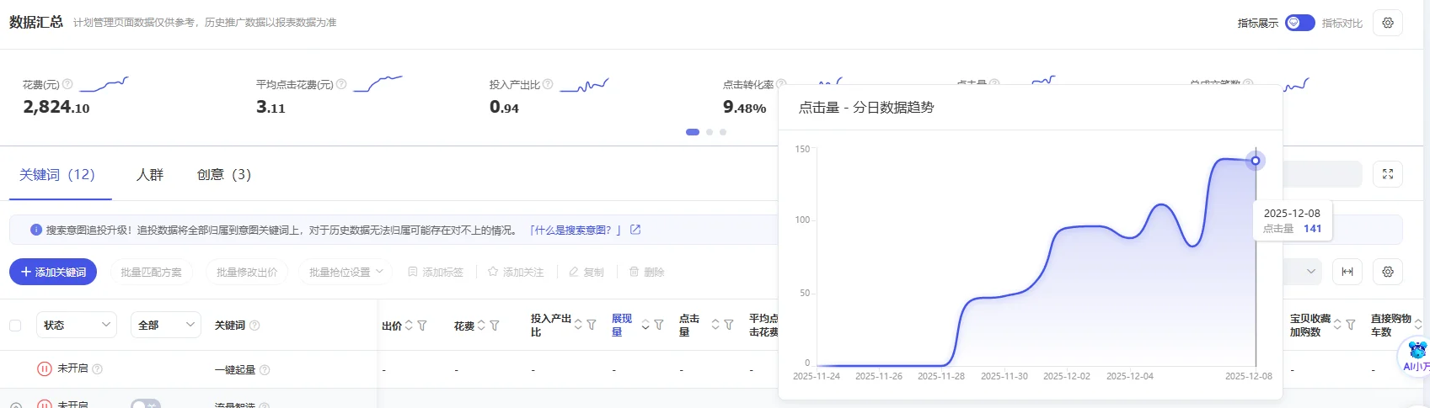Filter the 点击量 column
1430x408 pixels.
pyautogui.click(x=729, y=325)
